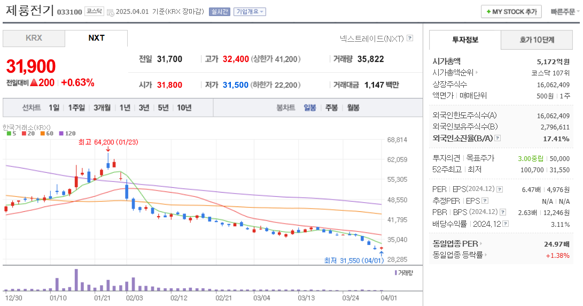Click the 52주최고 최저 value 100,700
Image resolution: width=583 pixels, height=306 pixels.
(x=532, y=170)
